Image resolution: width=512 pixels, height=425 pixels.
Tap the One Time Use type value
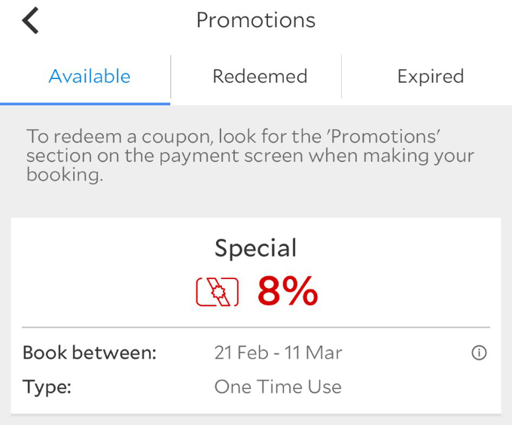pos(278,387)
